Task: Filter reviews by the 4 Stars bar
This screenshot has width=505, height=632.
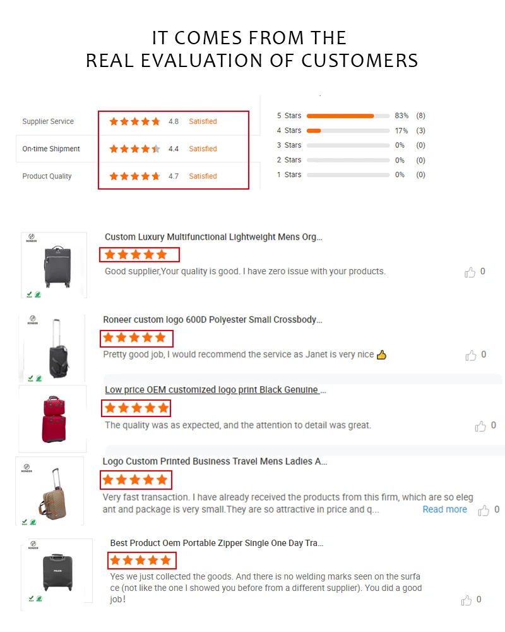Action: (x=348, y=131)
